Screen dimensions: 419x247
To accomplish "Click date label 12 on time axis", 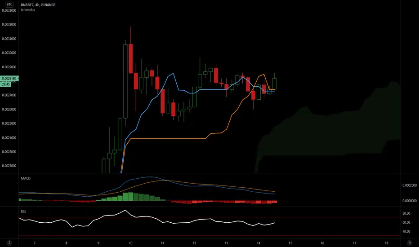I will (x=194, y=243).
